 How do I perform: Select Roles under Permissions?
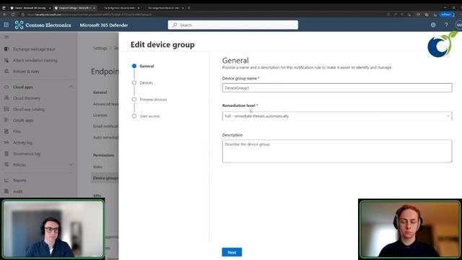97,167
